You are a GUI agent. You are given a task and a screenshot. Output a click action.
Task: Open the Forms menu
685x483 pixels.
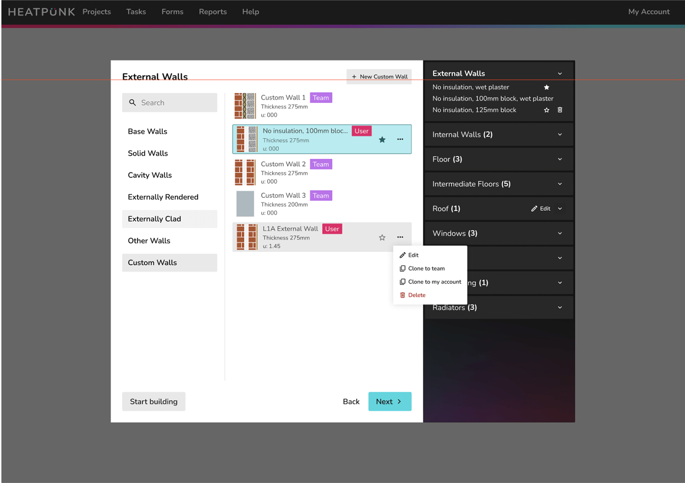(x=173, y=12)
